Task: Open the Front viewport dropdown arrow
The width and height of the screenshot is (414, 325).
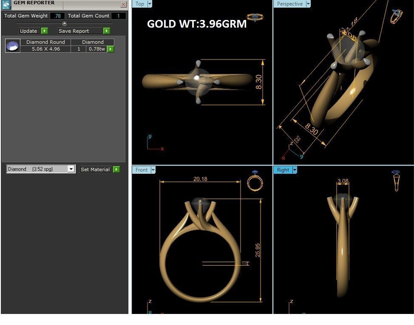Action: click(x=153, y=170)
